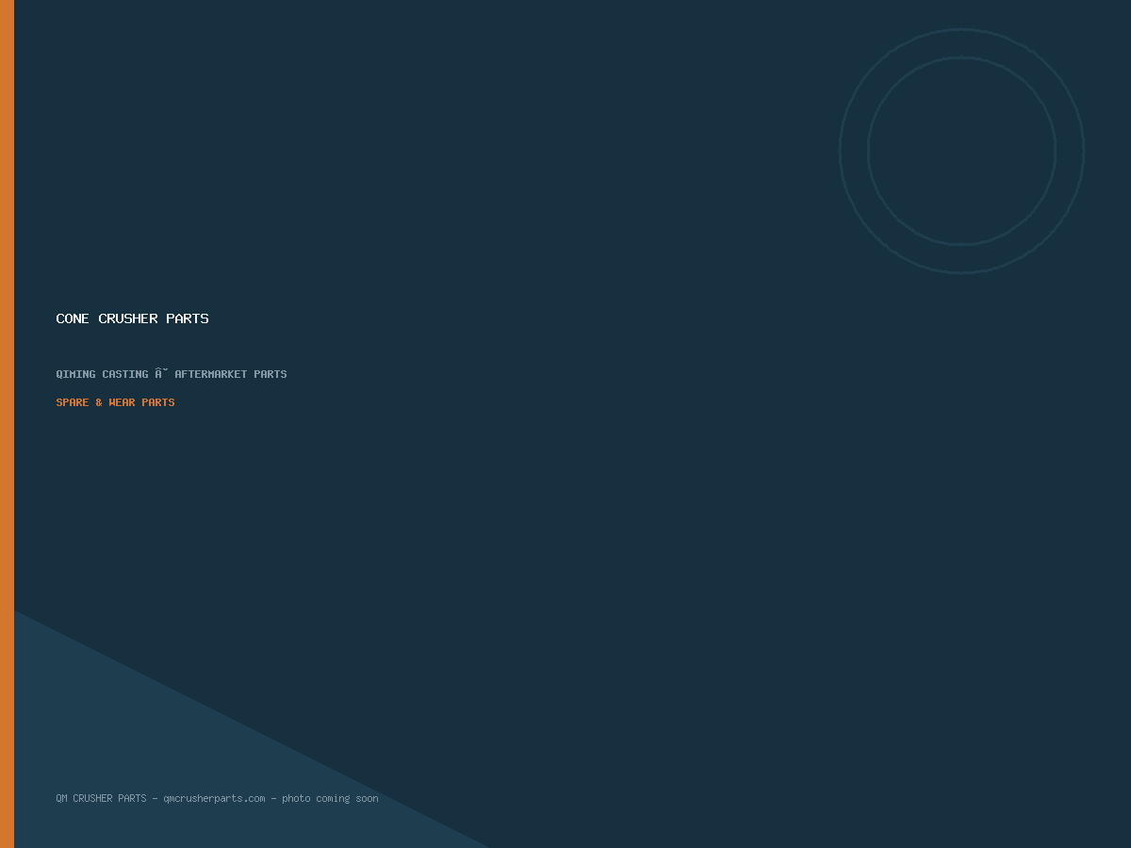
Task: Click the footer text with qmcrusherparts.com
Action: pos(218,798)
